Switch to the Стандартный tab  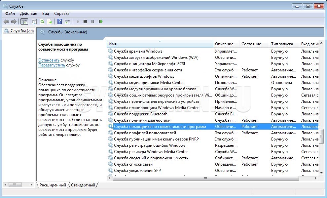pyautogui.click(x=83, y=185)
